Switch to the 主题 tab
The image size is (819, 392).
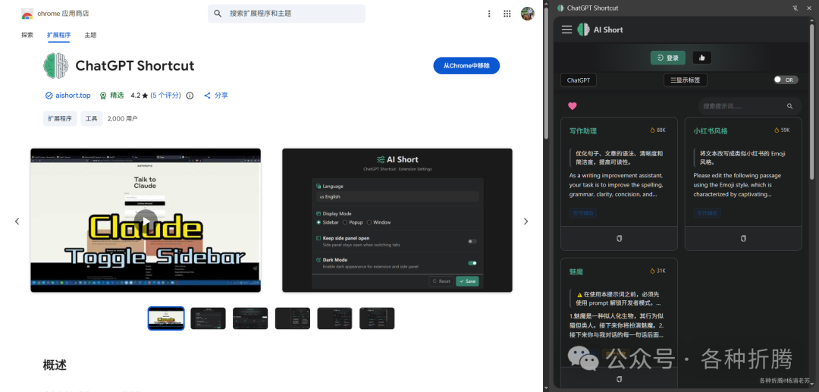pos(90,35)
